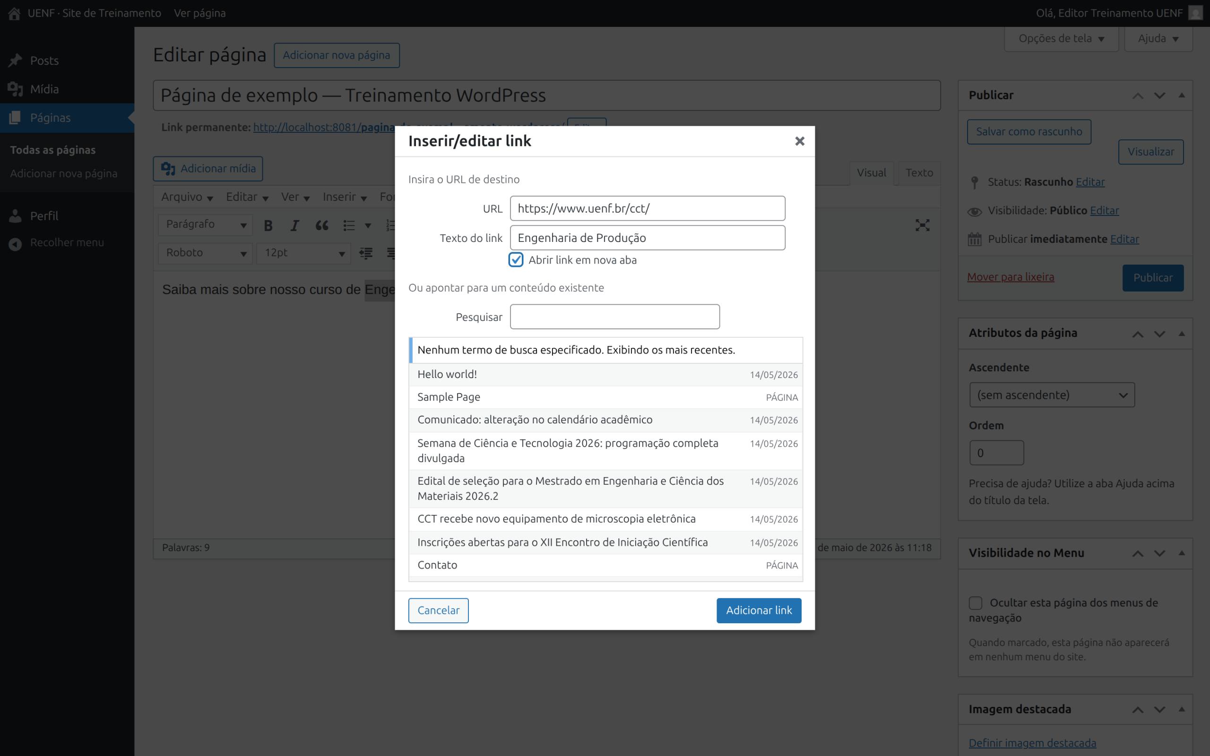Collapse the Visibilidade no Menu panel
The image size is (1210, 756).
tap(1182, 553)
